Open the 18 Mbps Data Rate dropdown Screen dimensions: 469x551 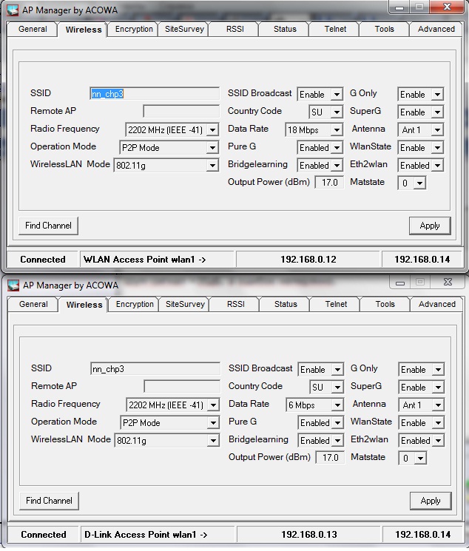point(314,129)
